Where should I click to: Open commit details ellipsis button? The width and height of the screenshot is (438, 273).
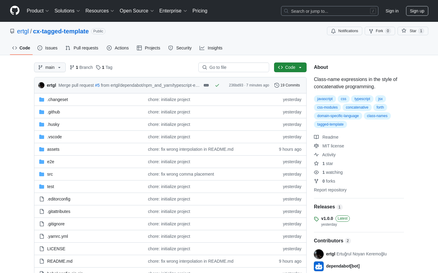click(206, 85)
